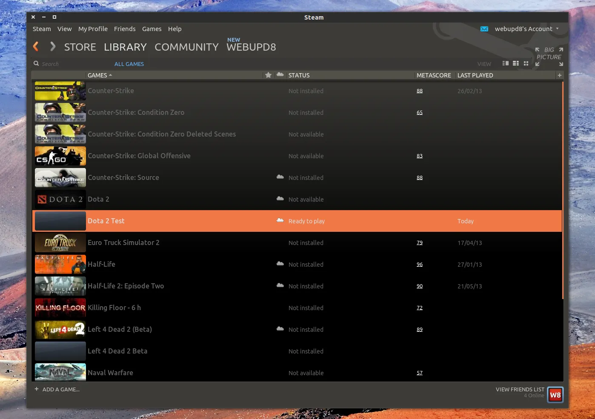Click the plus icon beside Add a Game
This screenshot has width=595, height=419.
click(37, 389)
